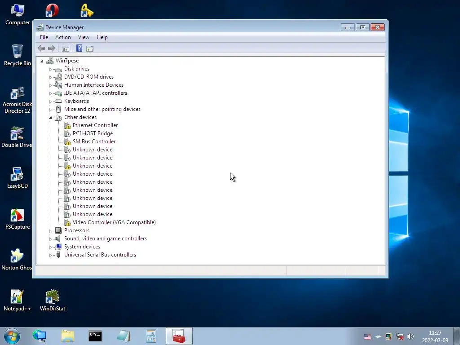Open the Help menu

102,37
